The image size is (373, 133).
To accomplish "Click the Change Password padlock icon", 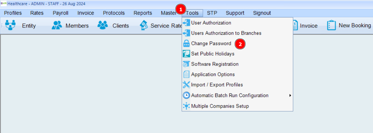I will tap(186, 44).
